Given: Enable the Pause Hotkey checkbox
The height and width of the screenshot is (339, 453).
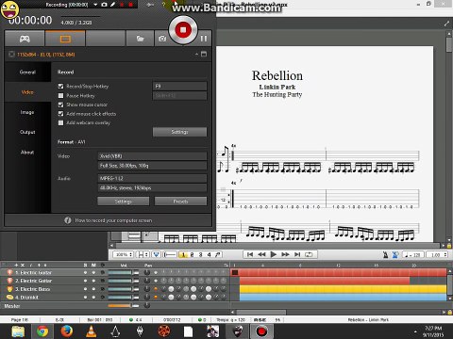Looking at the screenshot, I should [x=60, y=95].
